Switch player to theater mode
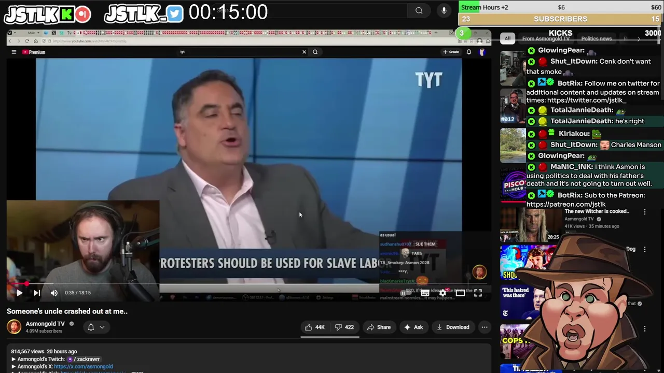 click(x=460, y=293)
